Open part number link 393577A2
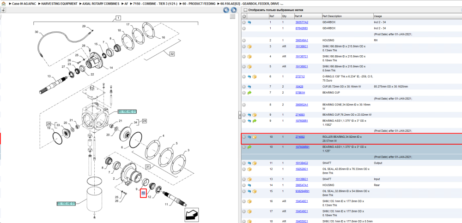 [302, 22]
